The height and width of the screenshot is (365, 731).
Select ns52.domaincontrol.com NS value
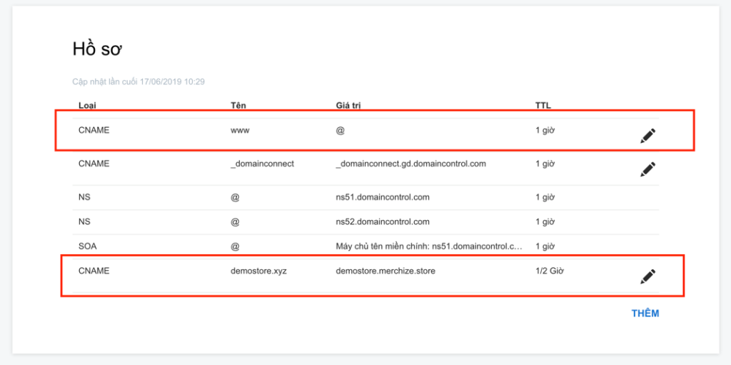tap(383, 221)
